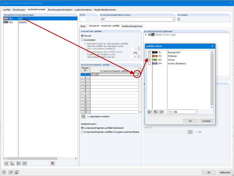Switch to the Basis sub-tab
This screenshot has width=234, height=176.
pyautogui.click(x=83, y=26)
